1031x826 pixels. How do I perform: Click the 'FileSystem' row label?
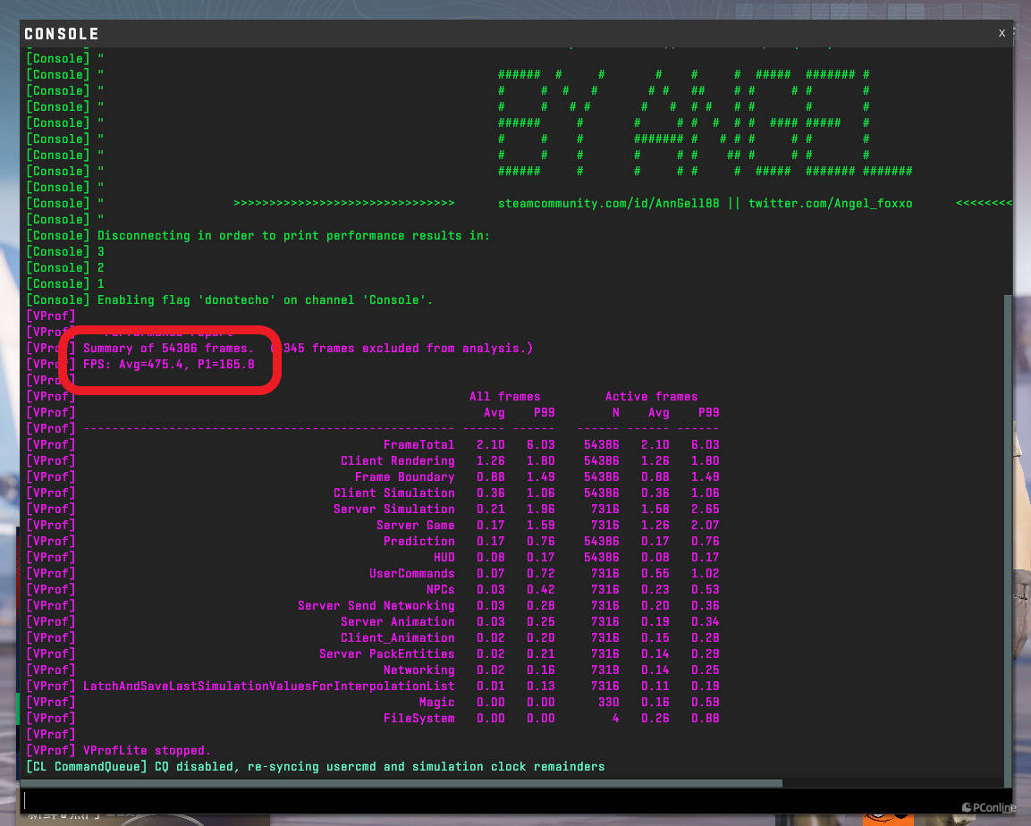tap(418, 718)
